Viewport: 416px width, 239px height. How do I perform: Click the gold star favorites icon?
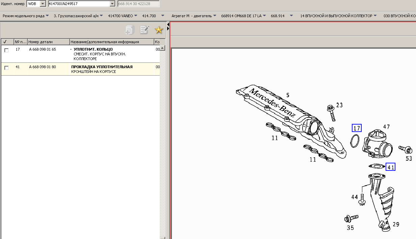[159, 30]
